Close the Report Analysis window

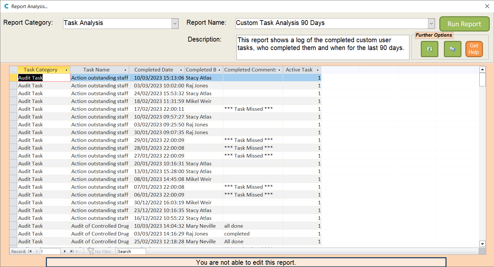tap(487, 6)
